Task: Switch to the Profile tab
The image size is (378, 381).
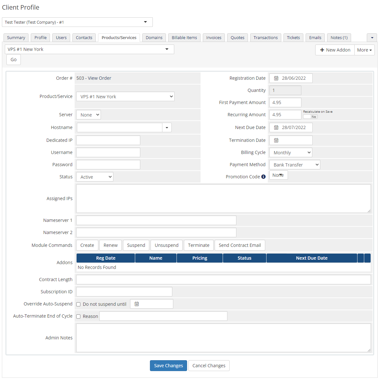Action: 41,38
